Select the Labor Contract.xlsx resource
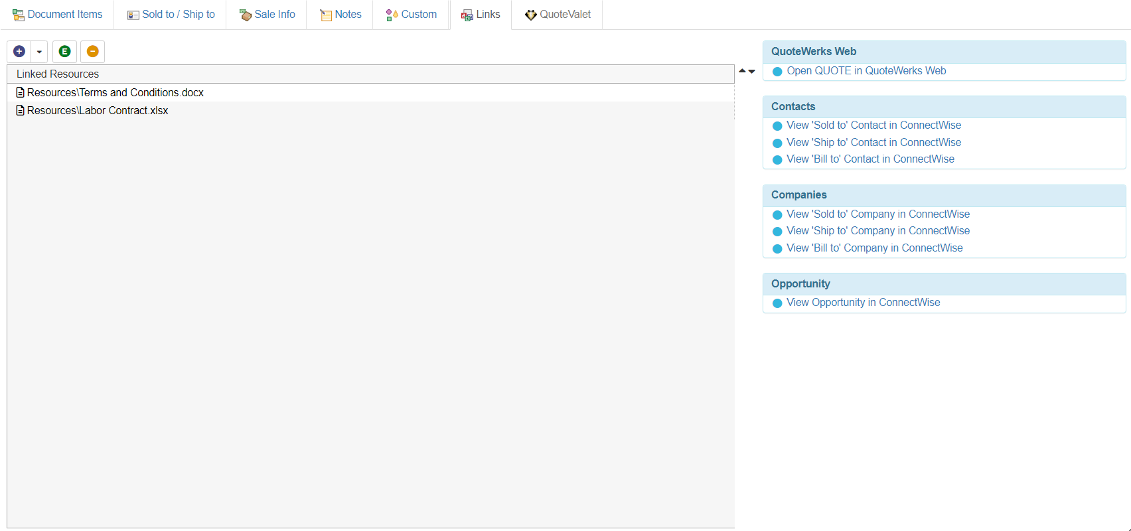The image size is (1131, 531). point(98,111)
